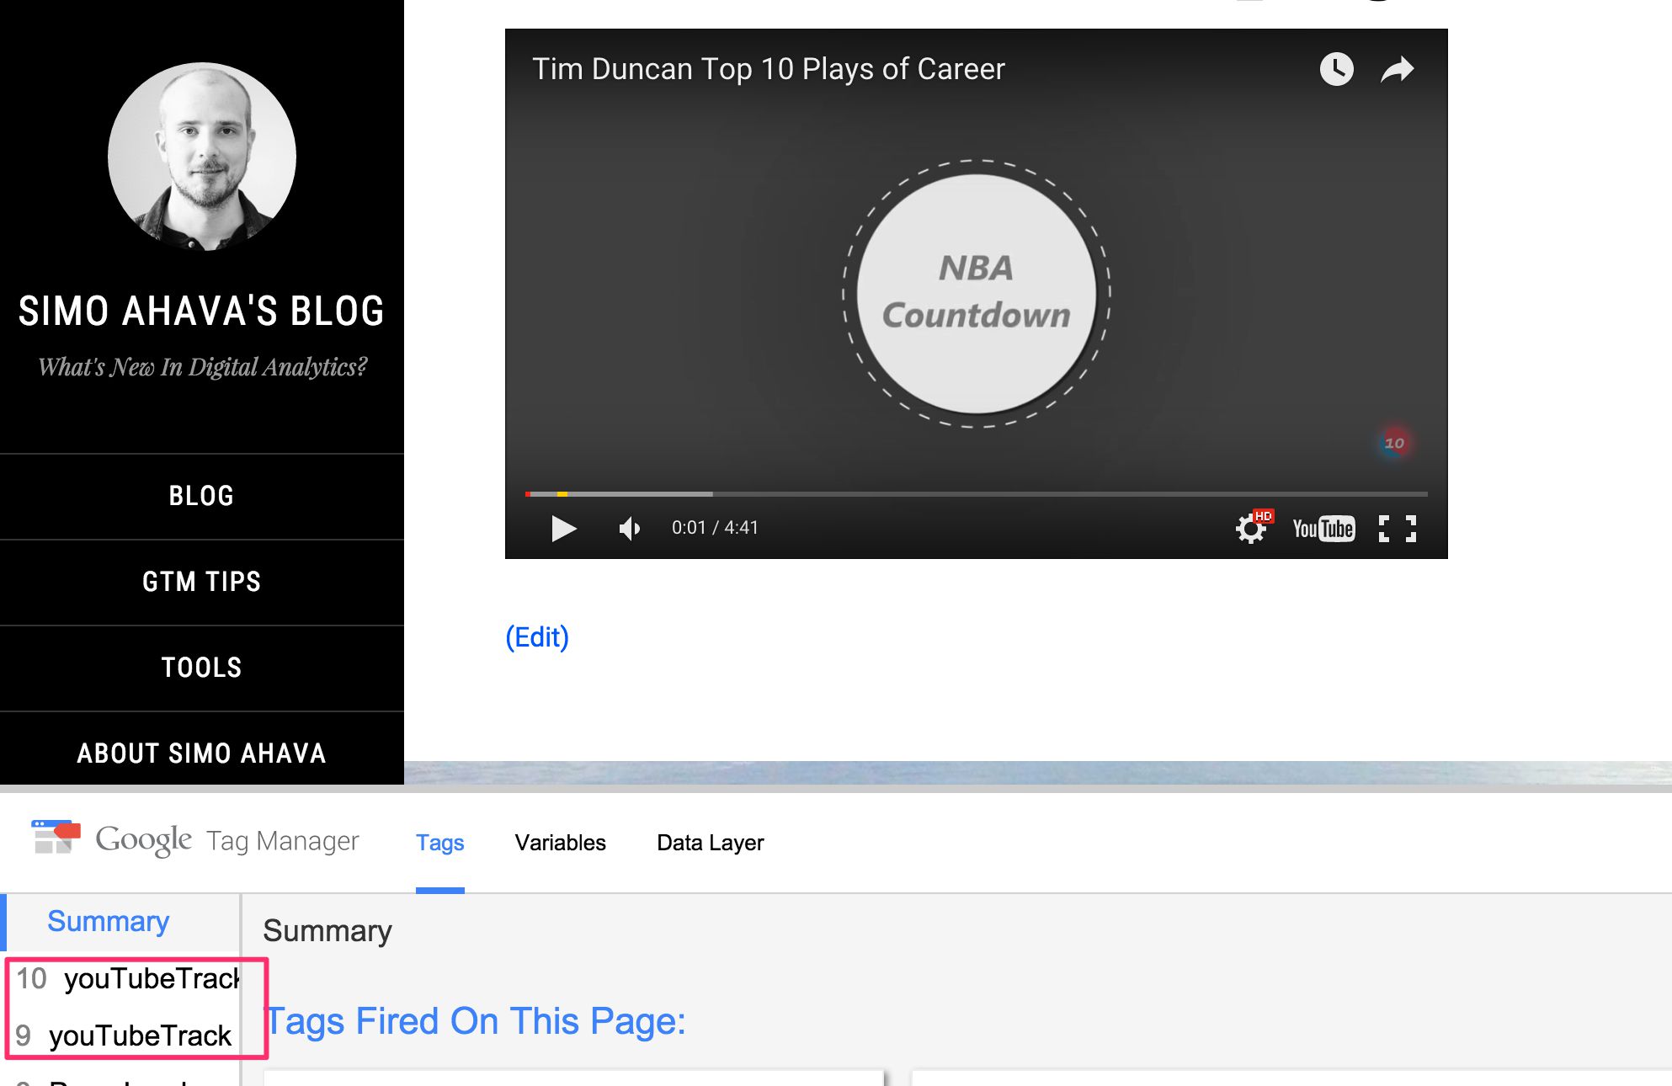The height and width of the screenshot is (1086, 1672).
Task: Click the (Edit) link
Action: pyautogui.click(x=537, y=637)
